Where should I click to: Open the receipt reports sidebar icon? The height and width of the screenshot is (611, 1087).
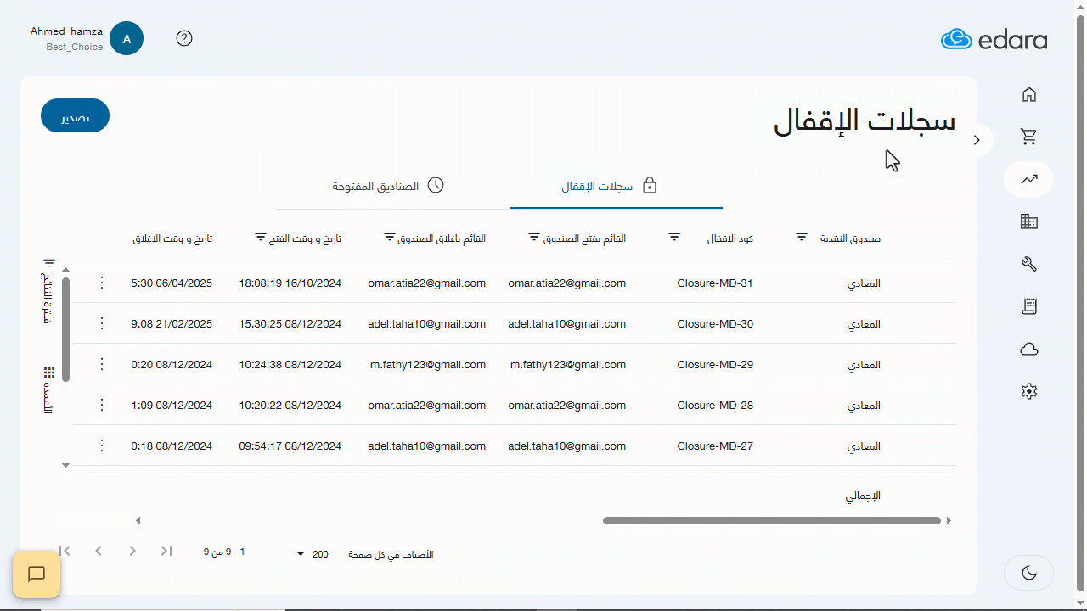tap(1028, 306)
